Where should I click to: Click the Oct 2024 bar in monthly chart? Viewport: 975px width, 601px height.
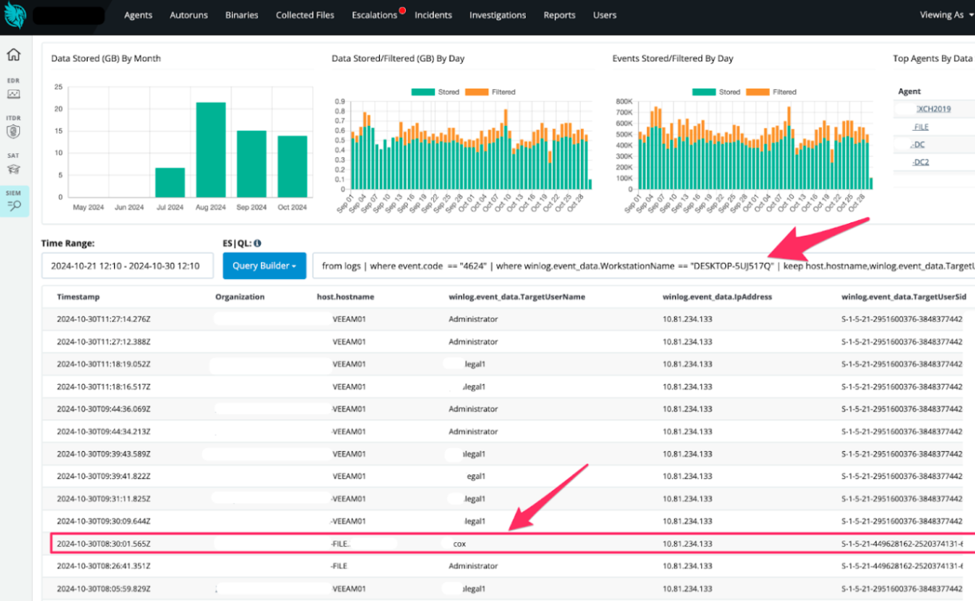pyautogui.click(x=292, y=166)
